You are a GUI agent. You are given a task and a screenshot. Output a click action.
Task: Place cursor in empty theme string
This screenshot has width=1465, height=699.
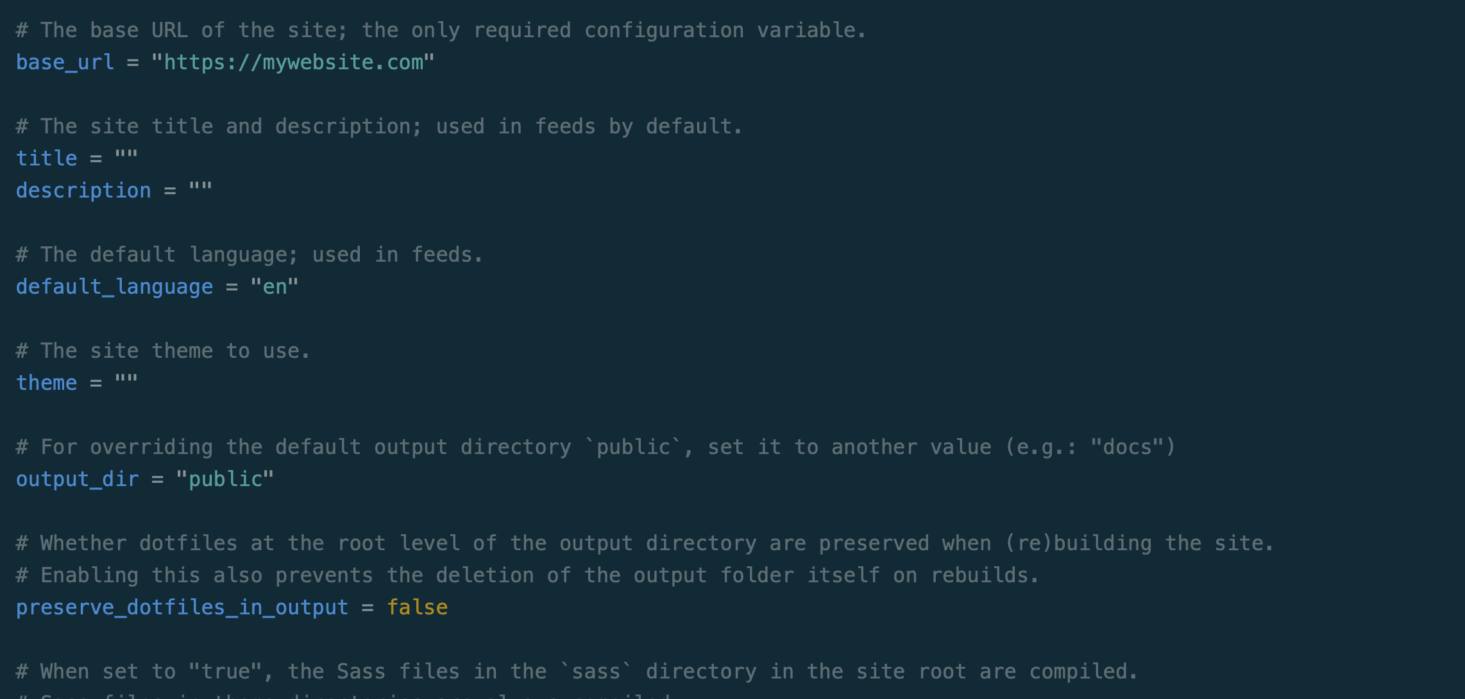(x=126, y=382)
